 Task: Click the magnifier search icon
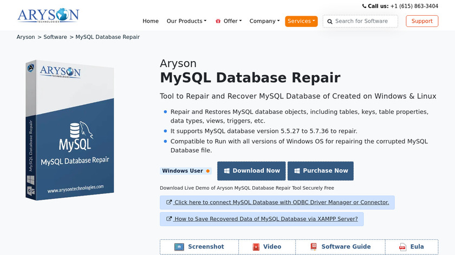click(x=330, y=22)
